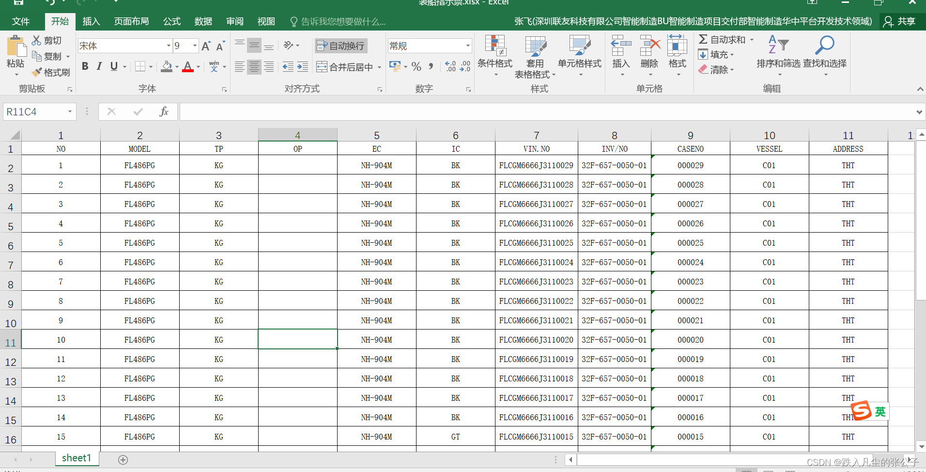Switch to the 视图 View tab
Image resolution: width=926 pixels, height=472 pixels.
pyautogui.click(x=266, y=21)
